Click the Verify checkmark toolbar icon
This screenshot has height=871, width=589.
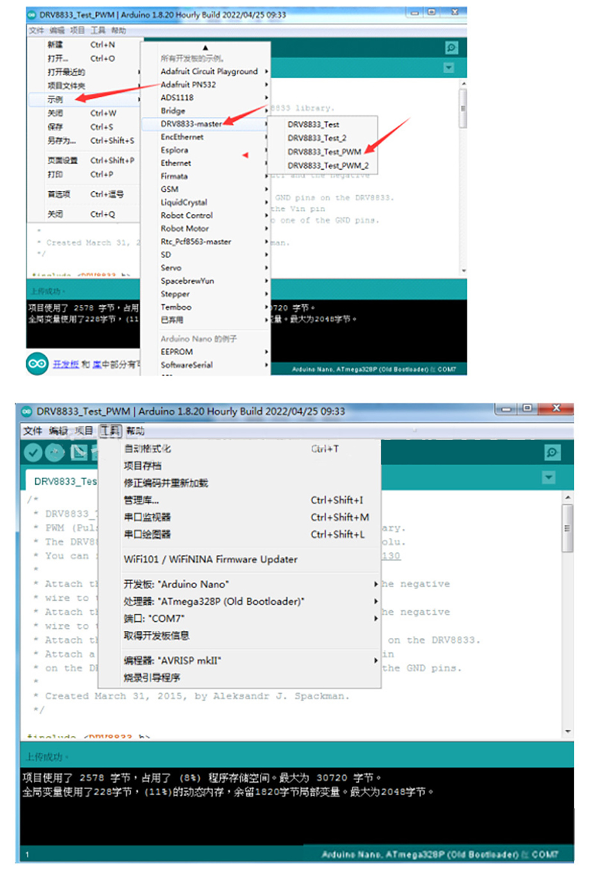(33, 453)
